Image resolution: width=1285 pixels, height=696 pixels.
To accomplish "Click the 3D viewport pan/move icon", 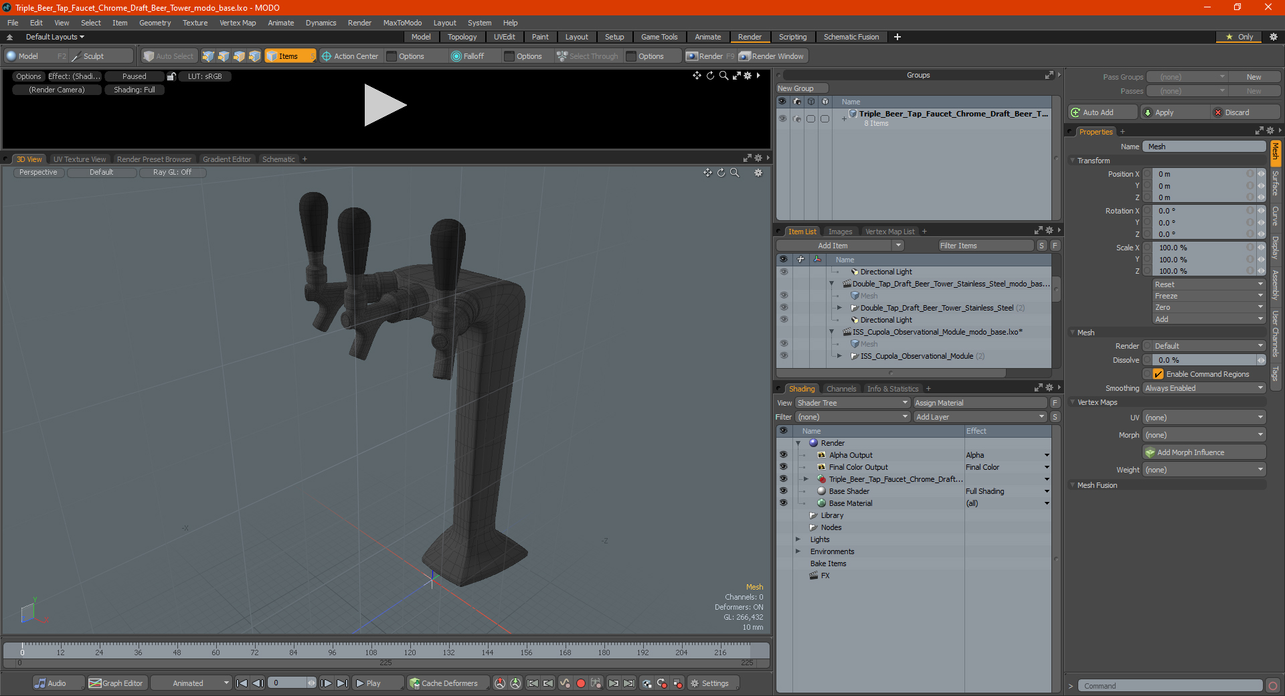I will pos(707,173).
